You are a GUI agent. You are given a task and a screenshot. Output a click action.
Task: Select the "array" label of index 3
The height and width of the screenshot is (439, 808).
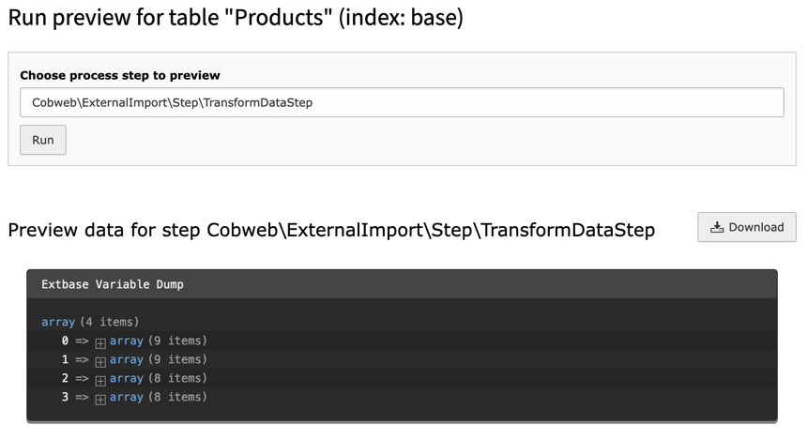[127, 397]
